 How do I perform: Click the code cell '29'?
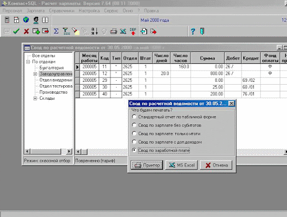(105, 80)
